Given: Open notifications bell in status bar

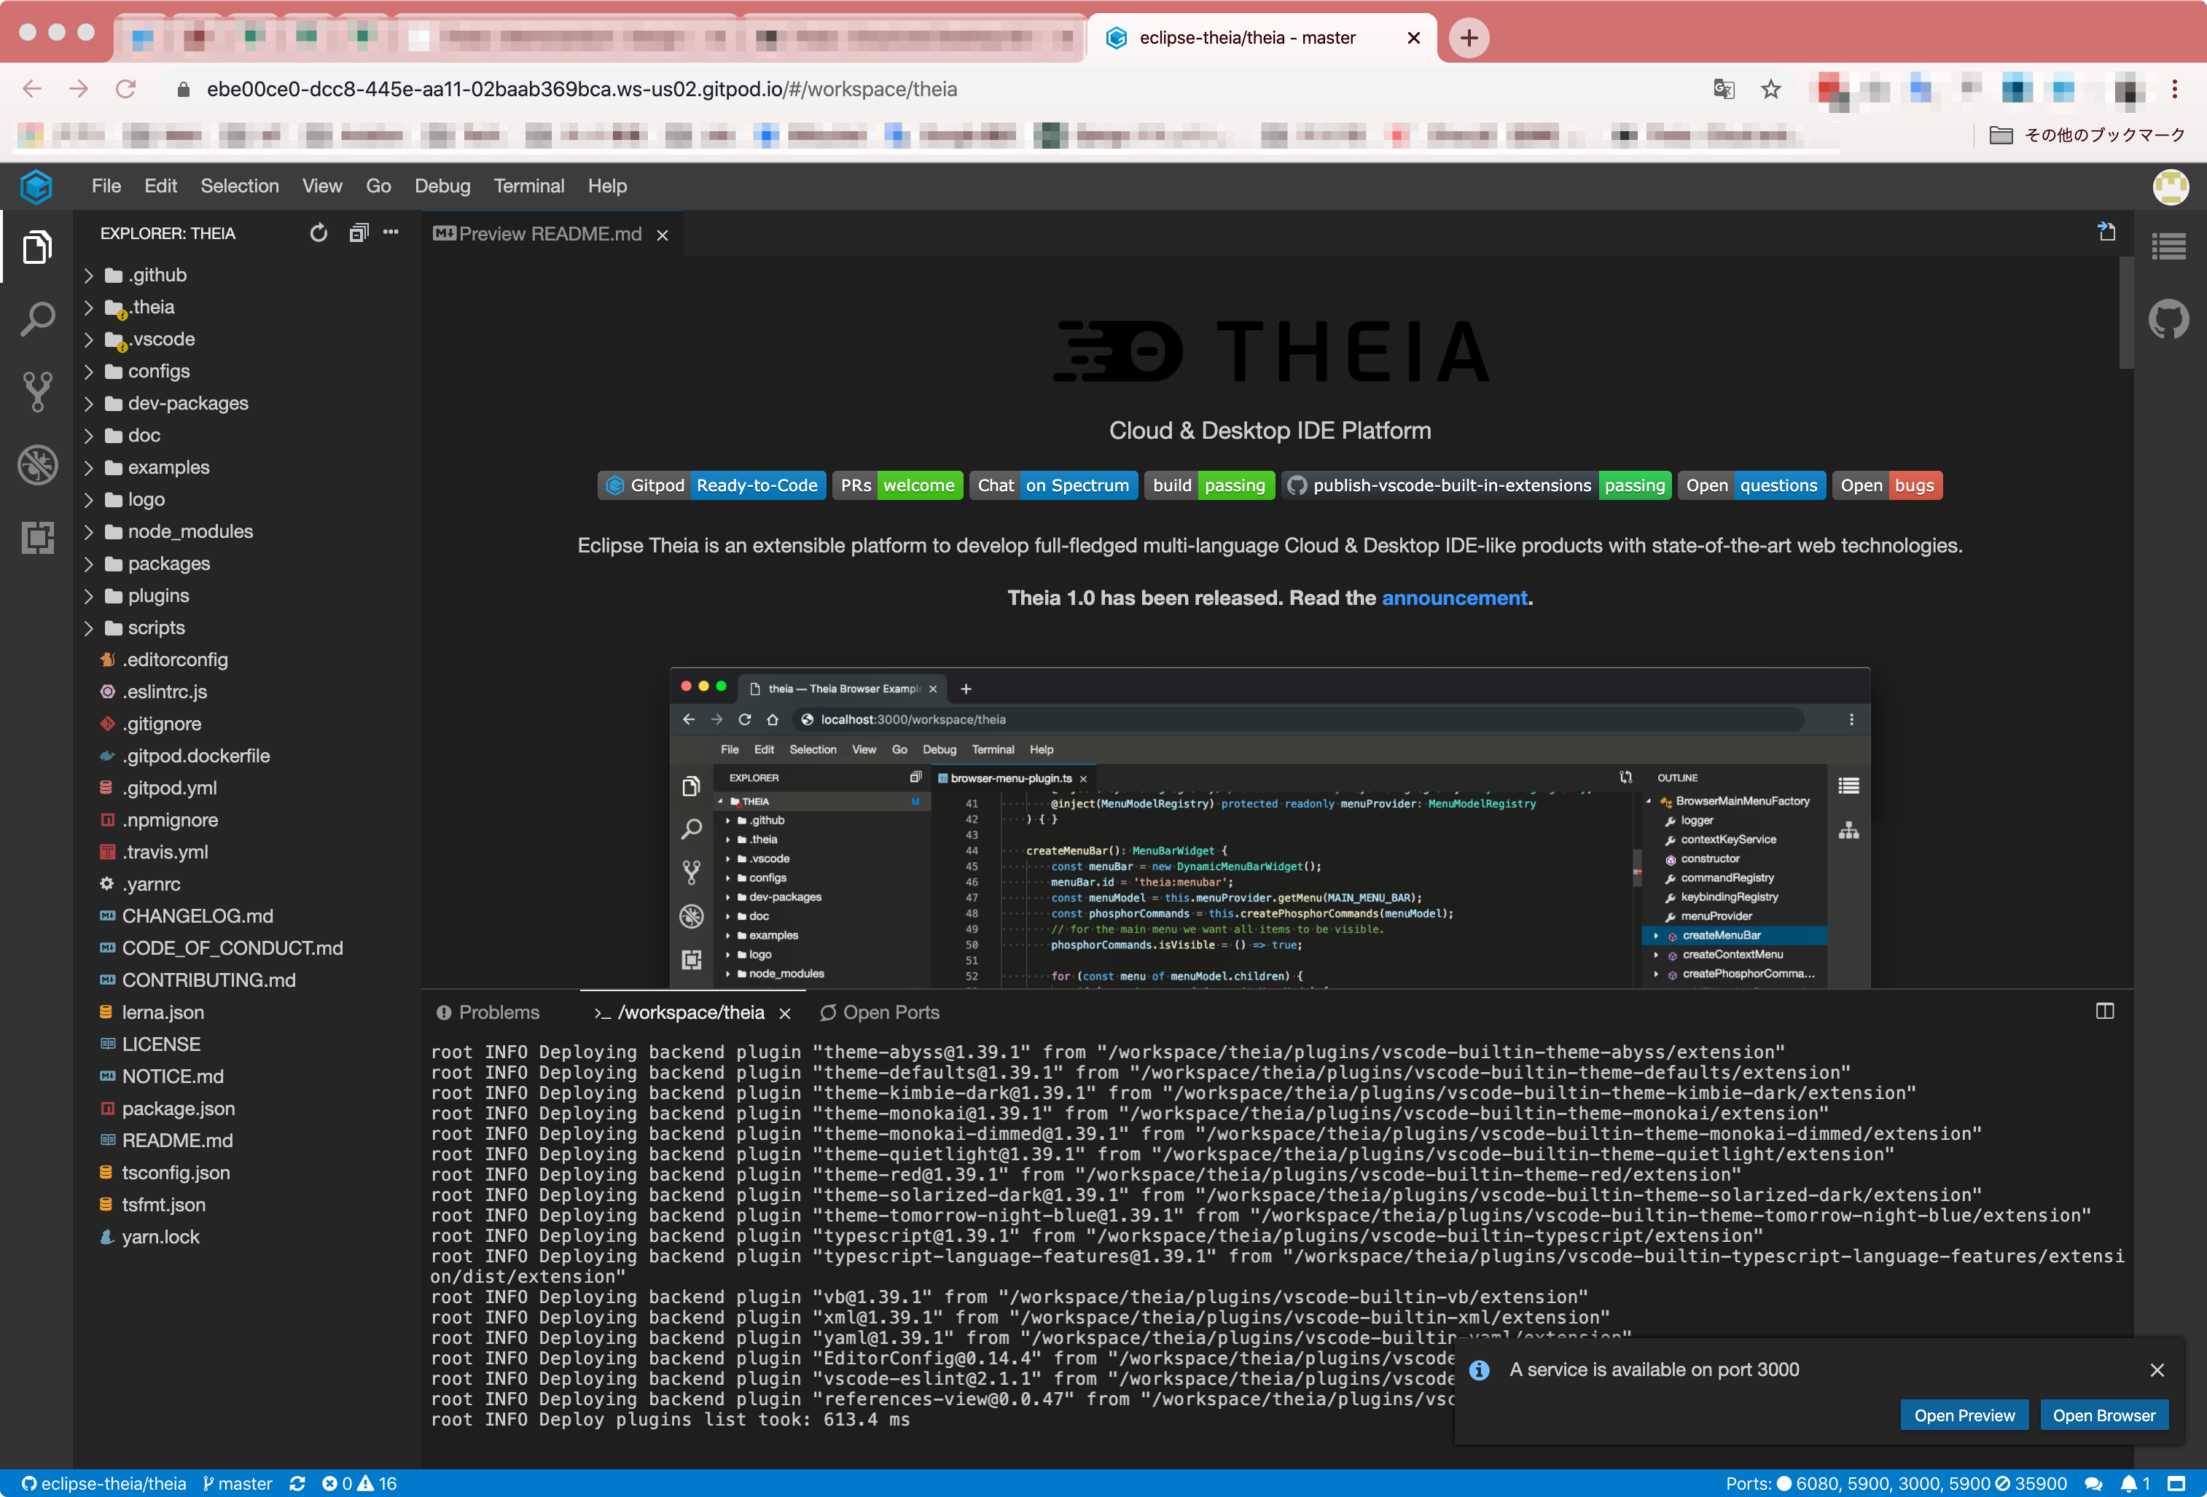Looking at the screenshot, I should click(2135, 1484).
